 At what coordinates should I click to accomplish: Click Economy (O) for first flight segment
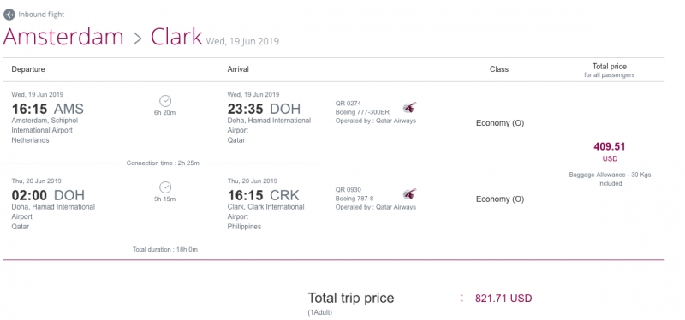(500, 123)
